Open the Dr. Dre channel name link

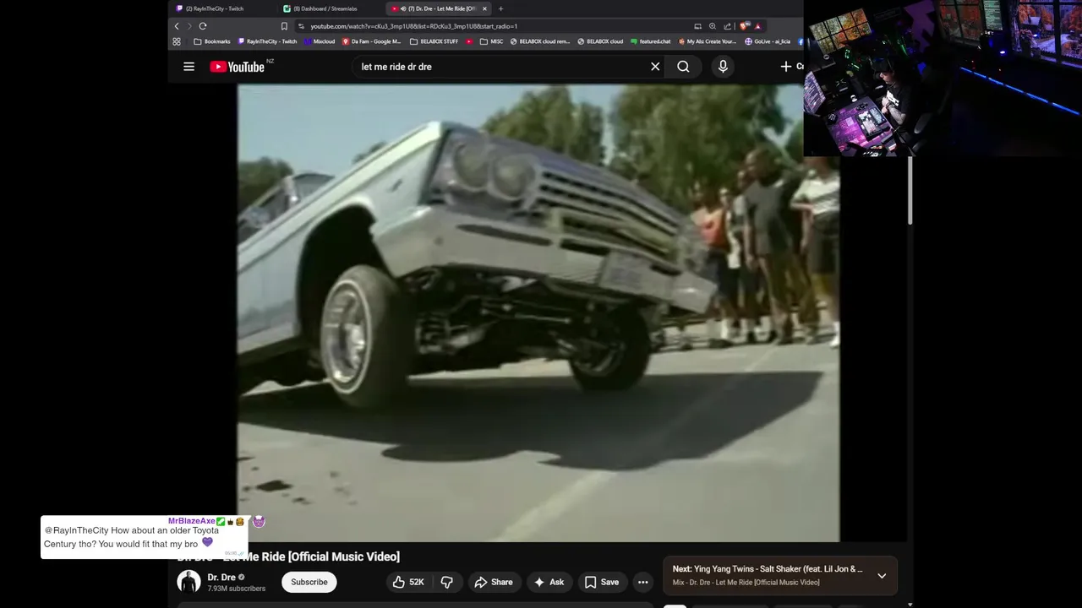(x=221, y=578)
